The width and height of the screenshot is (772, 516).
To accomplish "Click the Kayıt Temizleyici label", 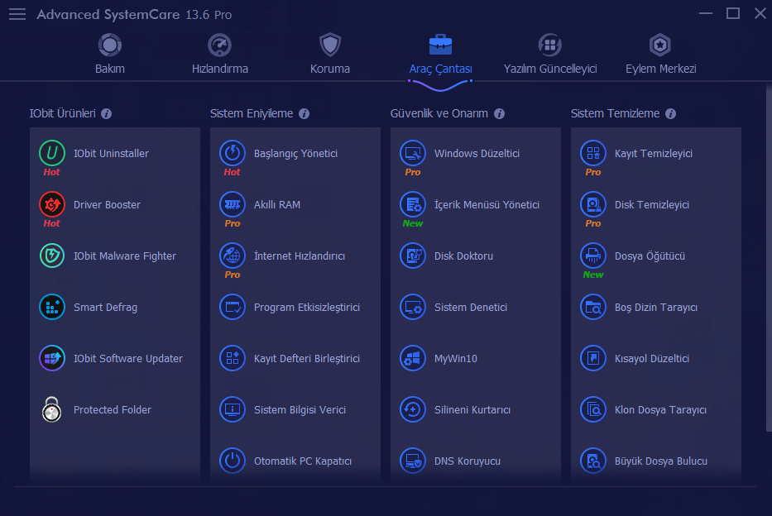I will (x=654, y=154).
